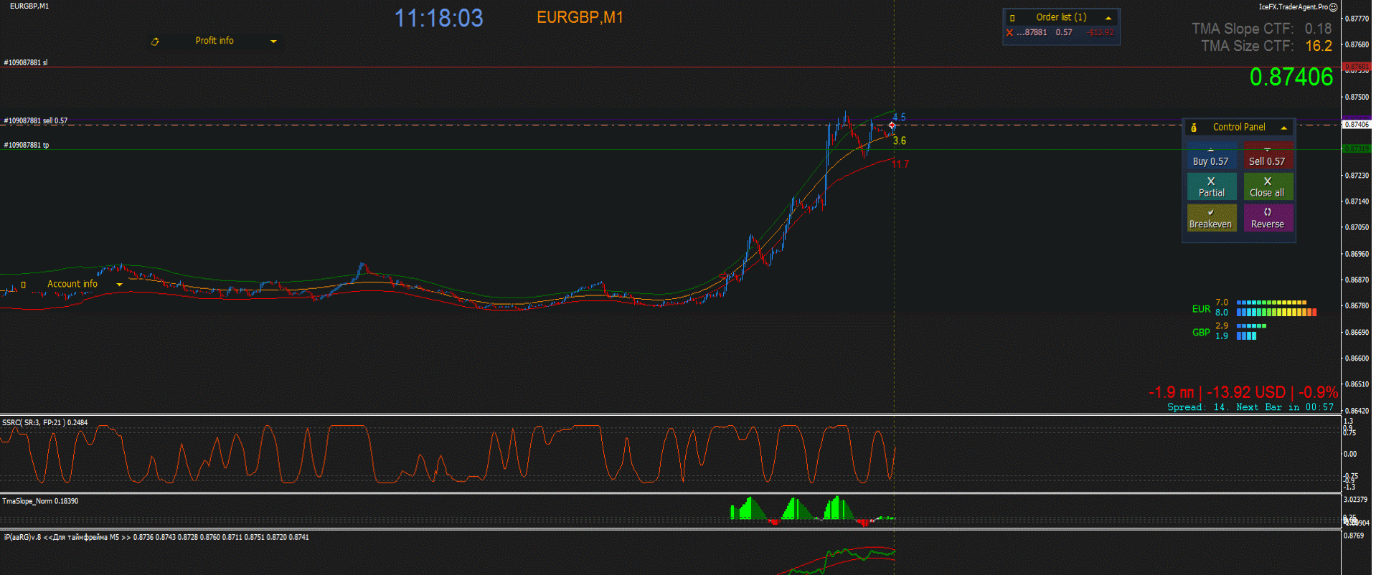Expand the Account info dropdown arrow
1376x575 pixels.
(119, 285)
